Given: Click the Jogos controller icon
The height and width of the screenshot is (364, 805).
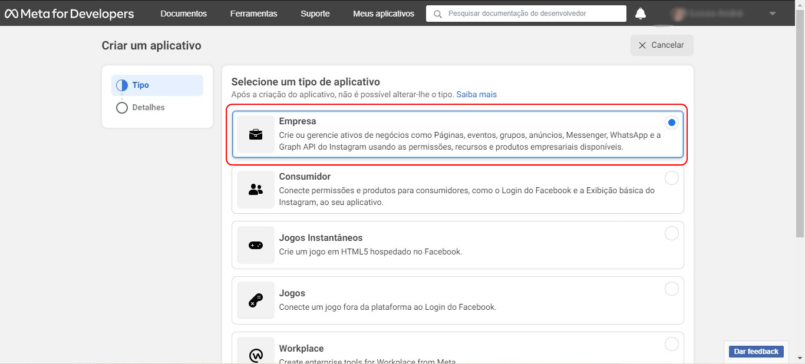Looking at the screenshot, I should pos(255,300).
